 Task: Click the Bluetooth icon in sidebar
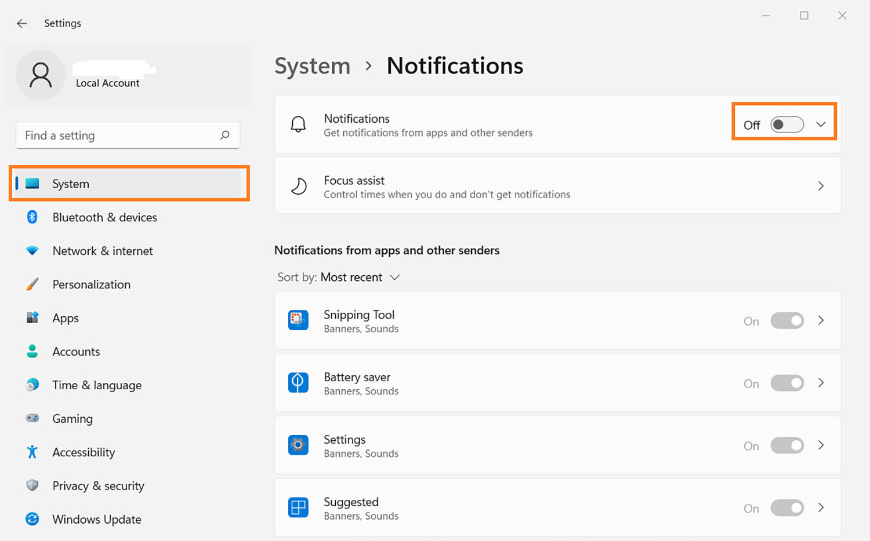32,217
